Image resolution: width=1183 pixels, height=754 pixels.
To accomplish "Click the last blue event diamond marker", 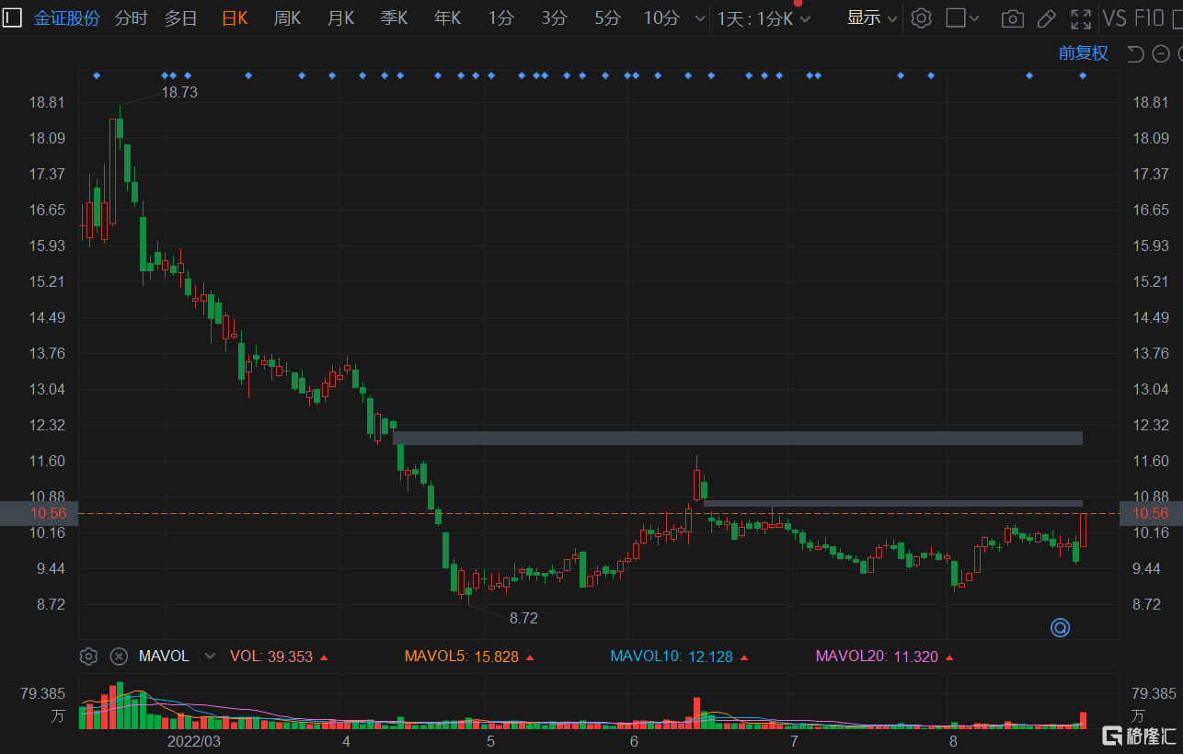I will (x=1083, y=75).
